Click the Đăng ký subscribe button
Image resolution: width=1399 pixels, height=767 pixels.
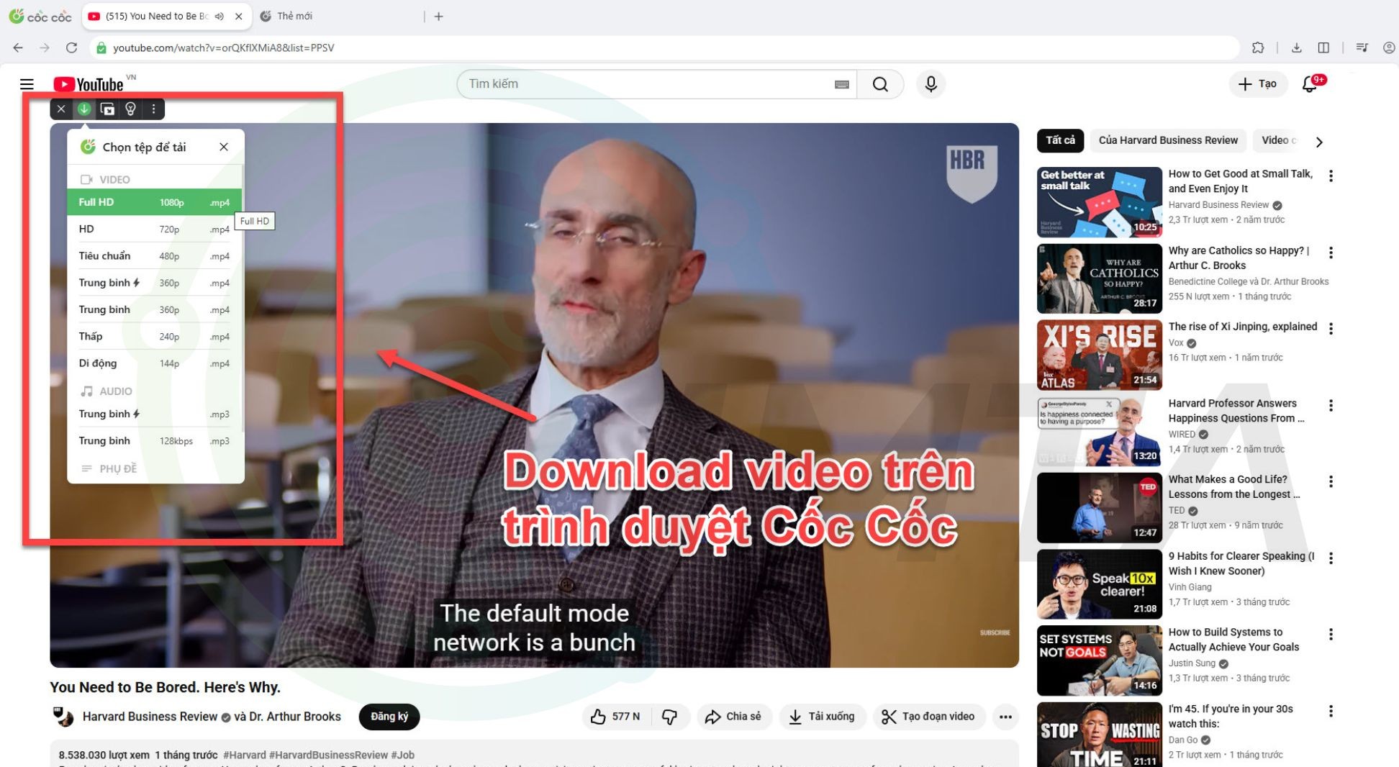(389, 717)
